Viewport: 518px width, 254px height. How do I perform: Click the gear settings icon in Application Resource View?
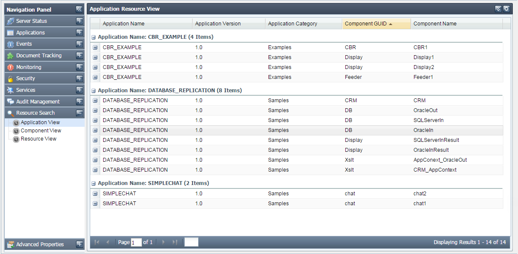point(506,9)
